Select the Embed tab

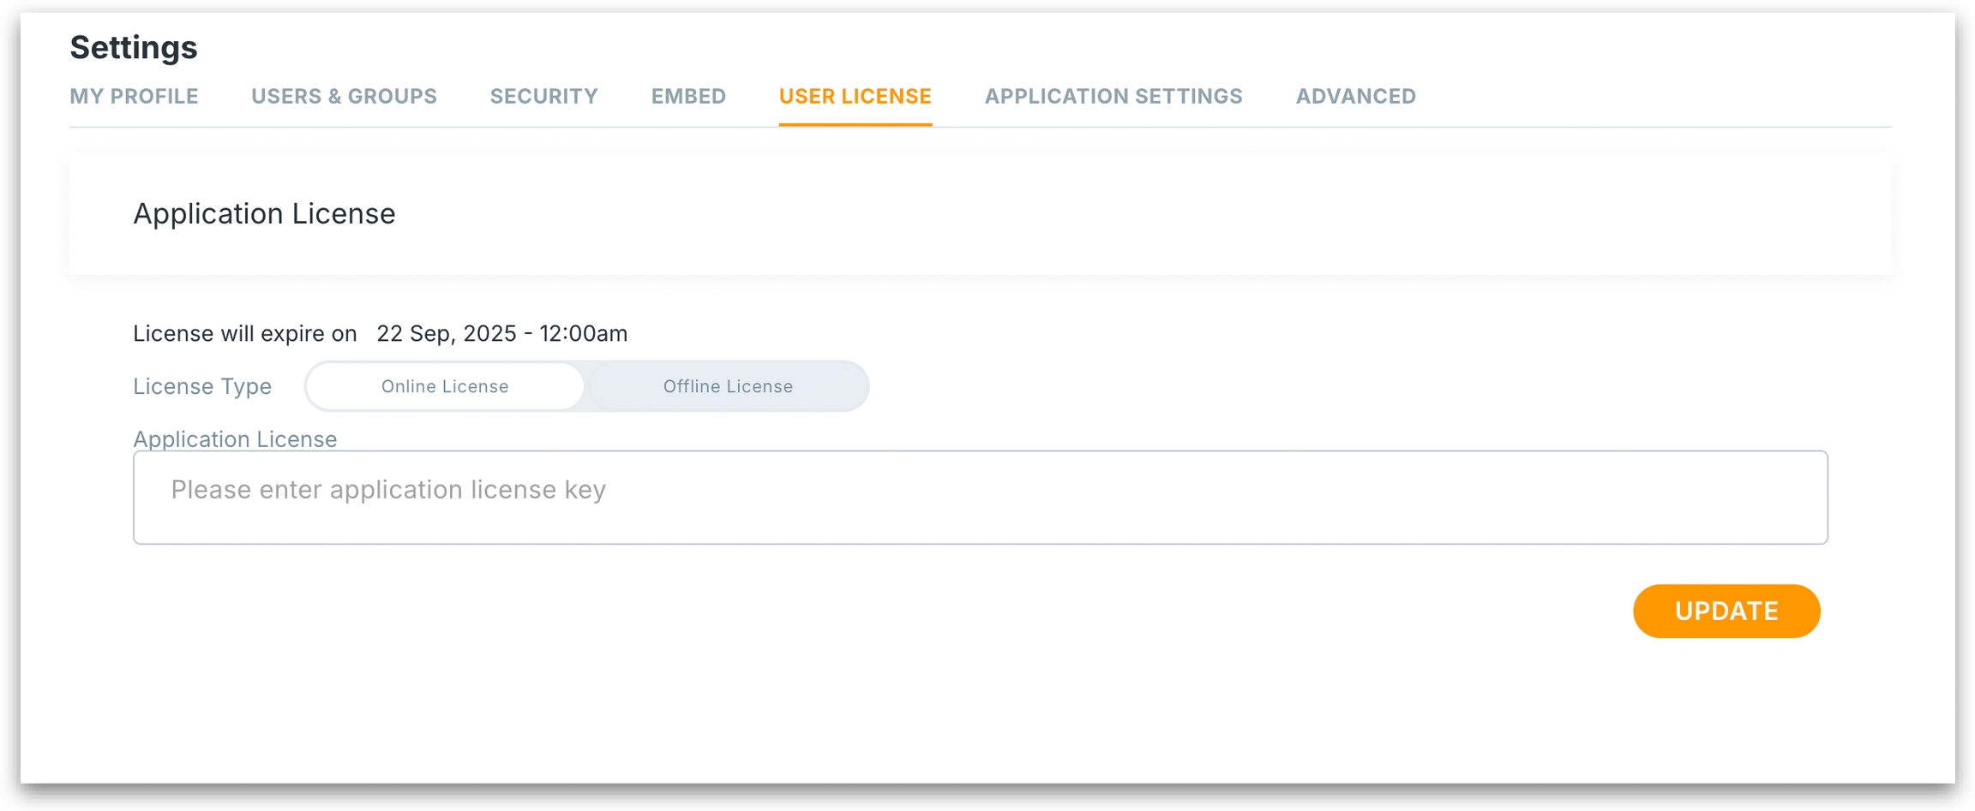(688, 96)
